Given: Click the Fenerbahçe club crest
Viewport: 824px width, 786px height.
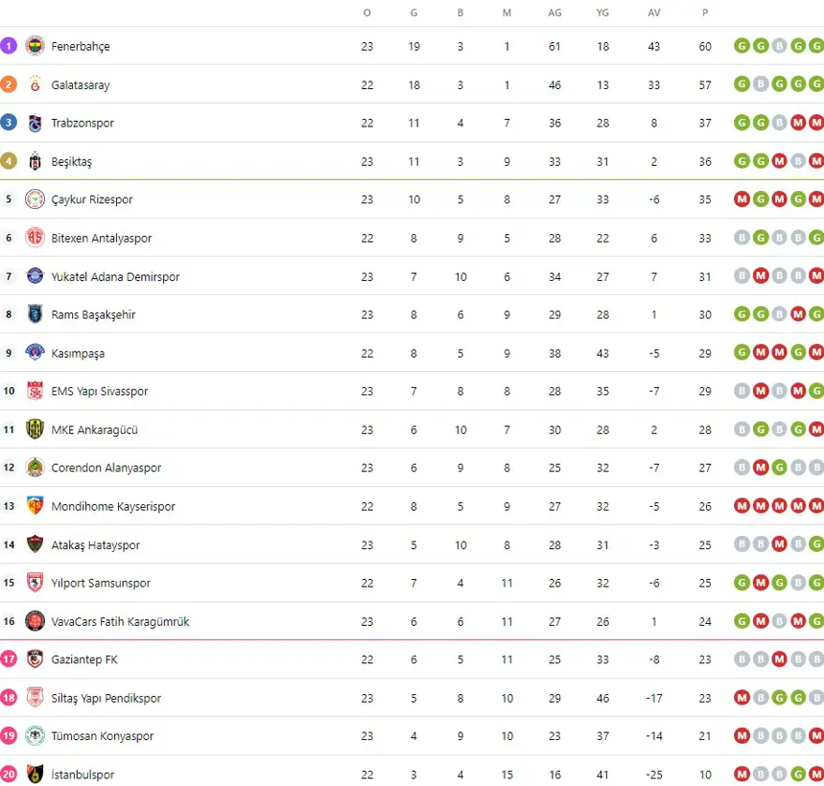Looking at the screenshot, I should tap(35, 46).
